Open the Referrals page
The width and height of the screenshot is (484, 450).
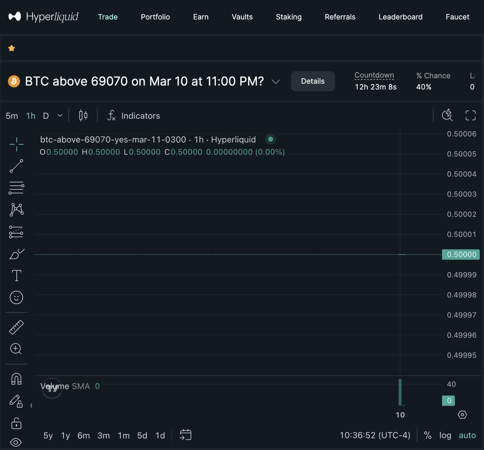(340, 17)
